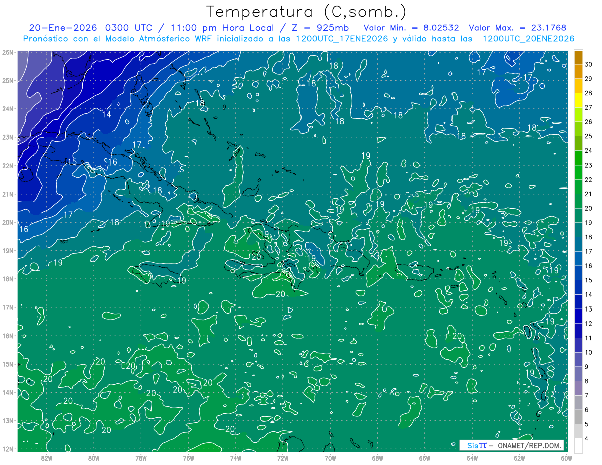Click latitude axis label '22N'

click(7, 166)
